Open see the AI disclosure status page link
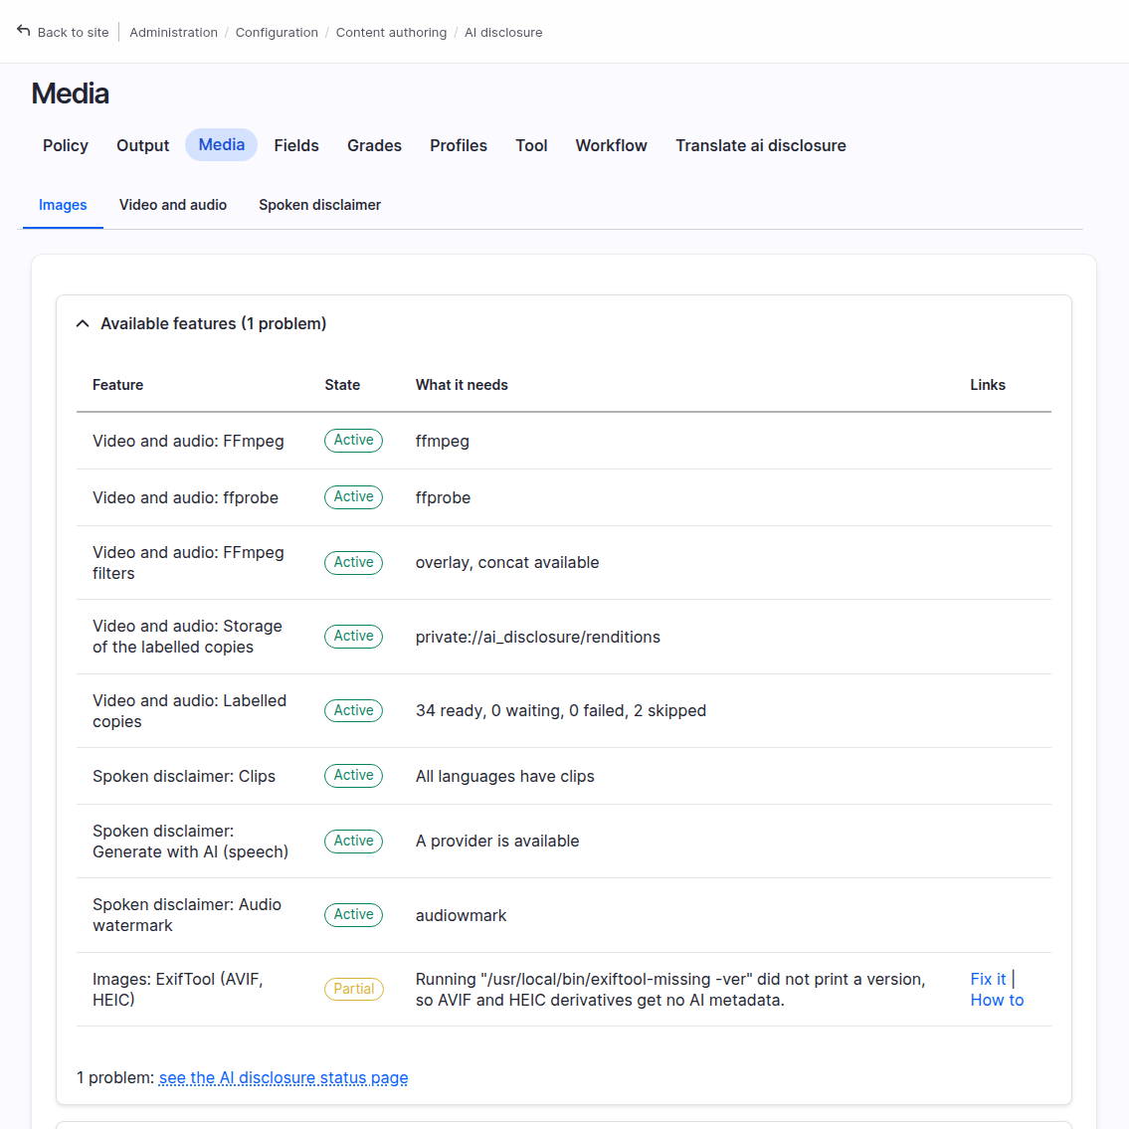1129x1129 pixels. point(283,1078)
